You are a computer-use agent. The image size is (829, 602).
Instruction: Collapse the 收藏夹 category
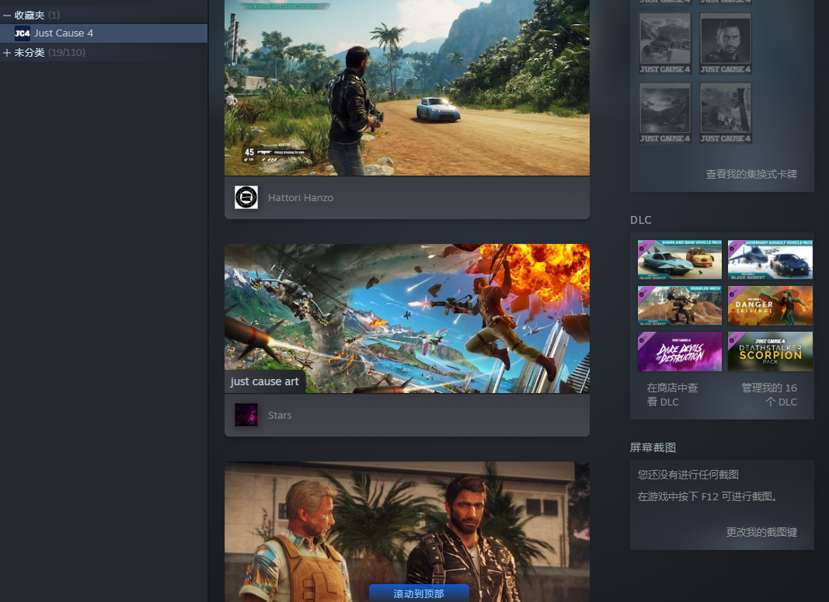[x=7, y=16]
